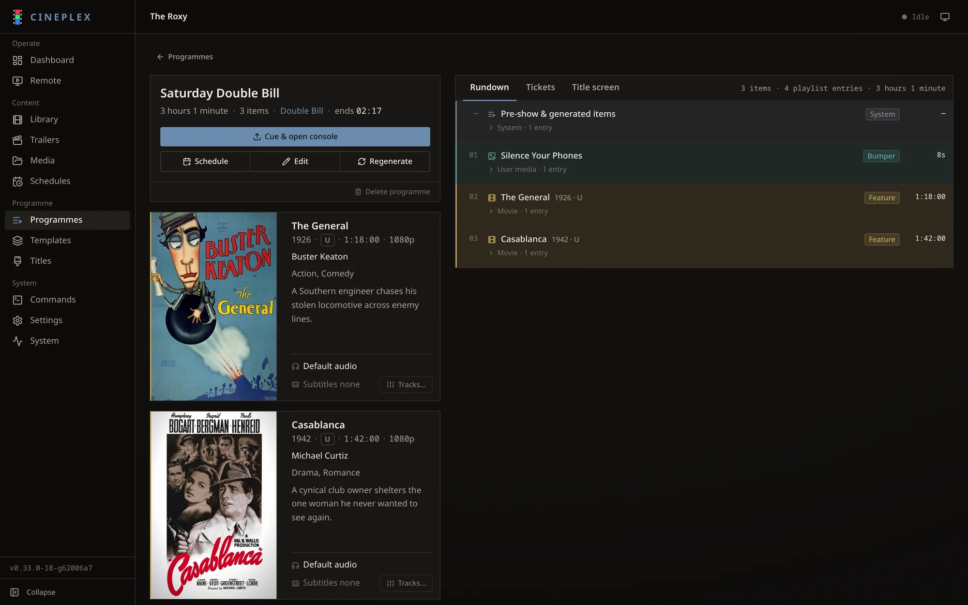Click the headphones icon for The General audio
The height and width of the screenshot is (605, 968).
pyautogui.click(x=295, y=366)
